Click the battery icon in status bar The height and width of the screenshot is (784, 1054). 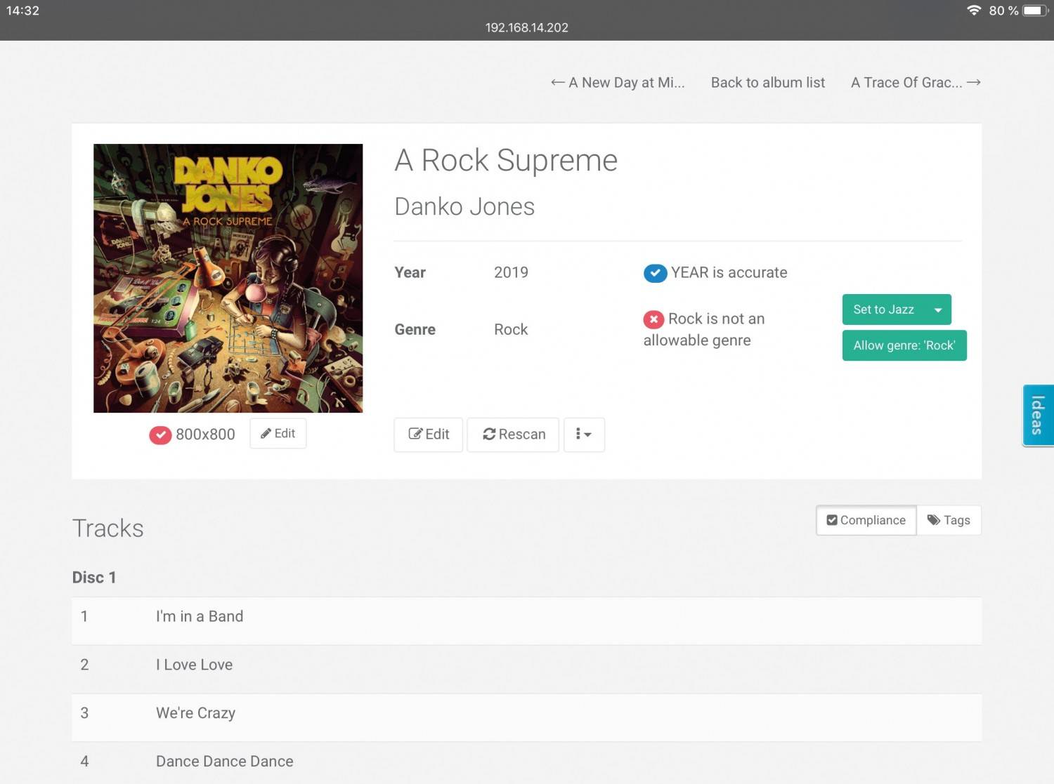coord(1036,11)
